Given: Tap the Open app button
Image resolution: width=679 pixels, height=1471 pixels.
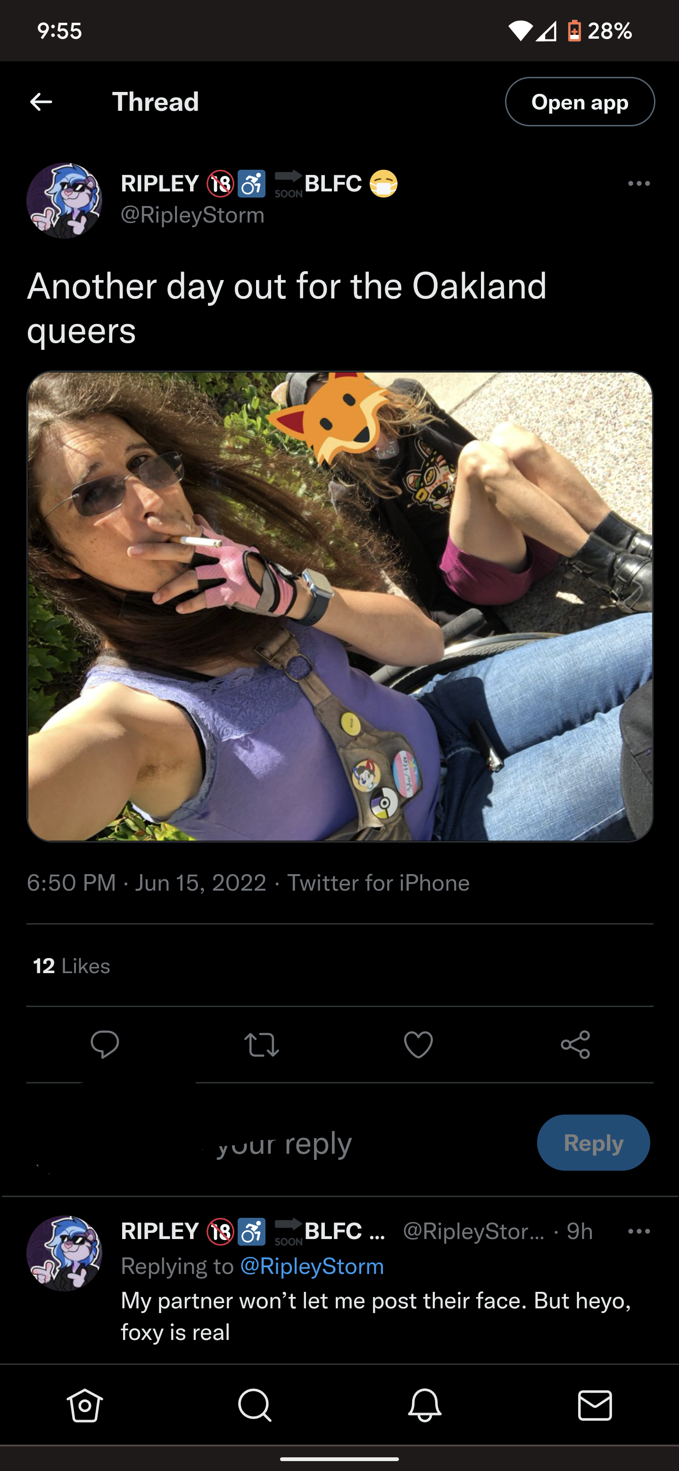Looking at the screenshot, I should point(580,102).
